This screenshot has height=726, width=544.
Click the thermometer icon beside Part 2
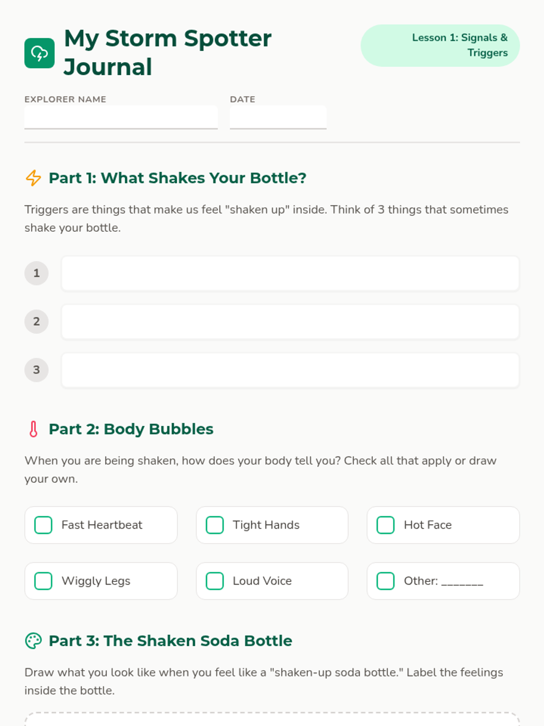click(x=34, y=429)
